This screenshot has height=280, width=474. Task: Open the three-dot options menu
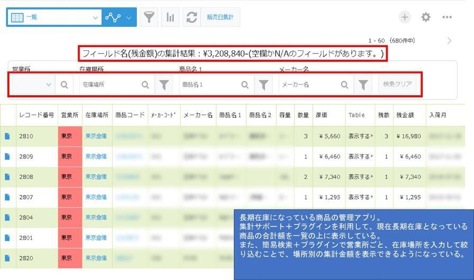447,17
